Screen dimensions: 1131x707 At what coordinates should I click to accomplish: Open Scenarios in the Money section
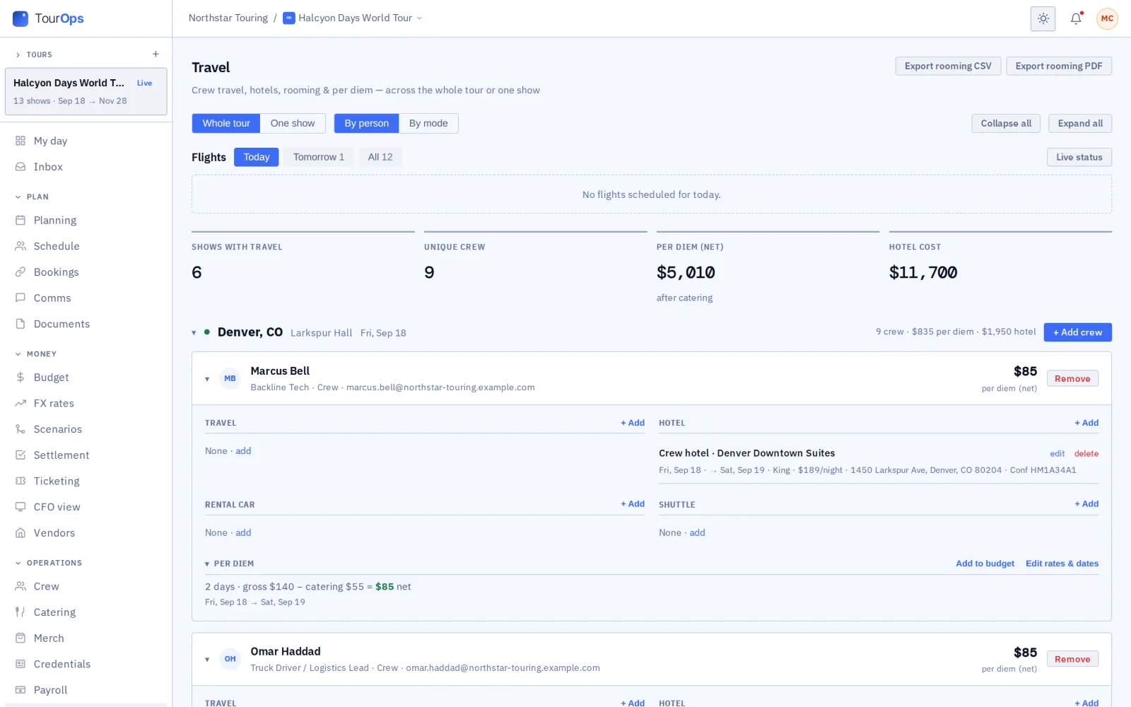click(86, 429)
